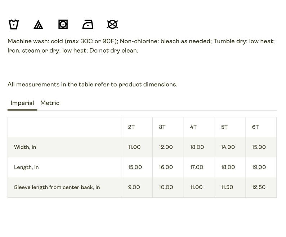Screen dimensions: 286x237
Task: Select the Imperial measurements tab
Action: (22, 103)
